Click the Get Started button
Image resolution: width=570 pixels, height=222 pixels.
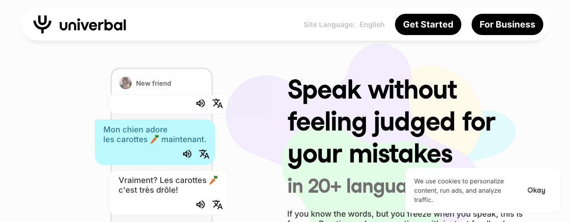(428, 24)
